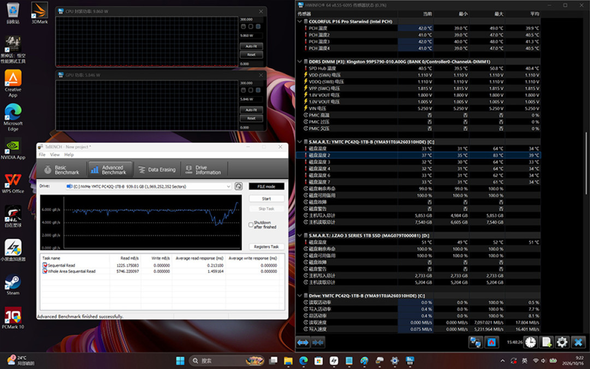Open the PCMark 10 desktop icon
The height and width of the screenshot is (369, 590).
click(x=13, y=318)
